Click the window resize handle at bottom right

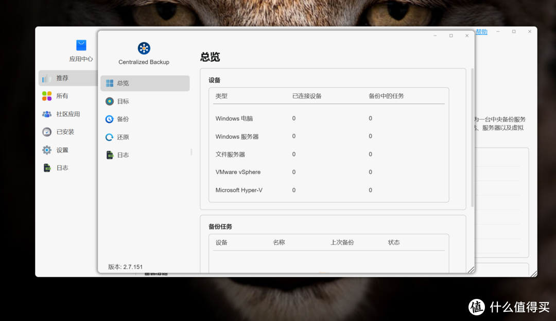tap(472, 270)
